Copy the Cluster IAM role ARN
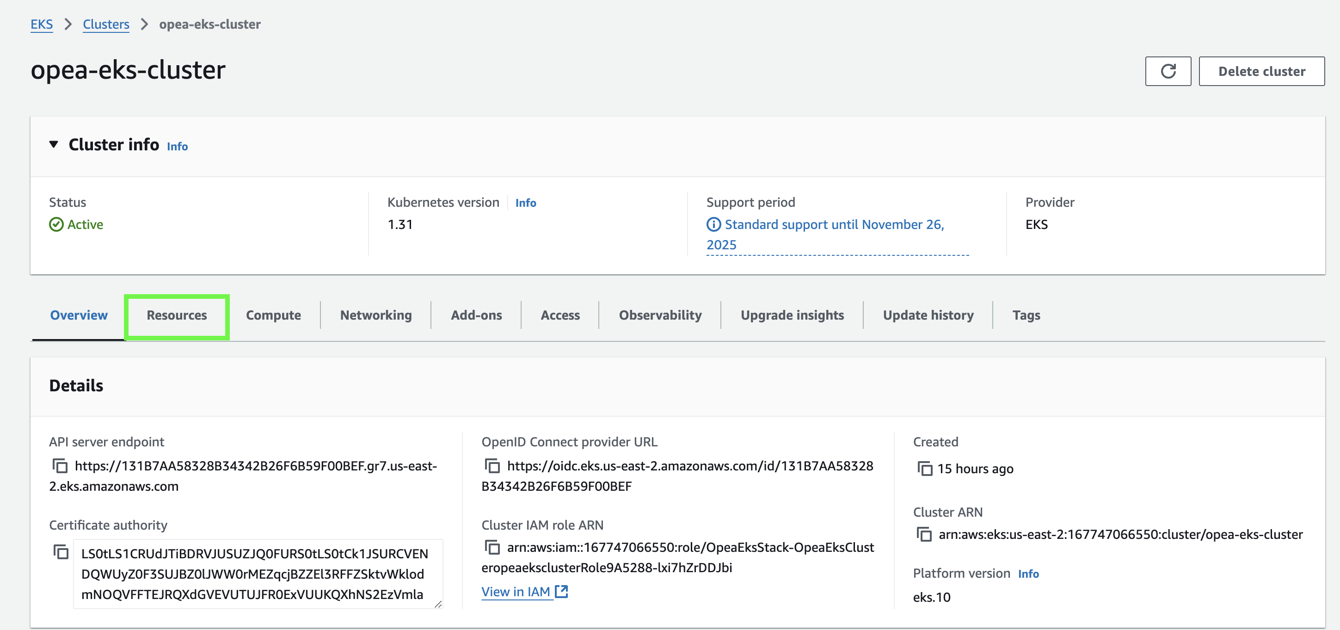The image size is (1340, 630). 492,547
